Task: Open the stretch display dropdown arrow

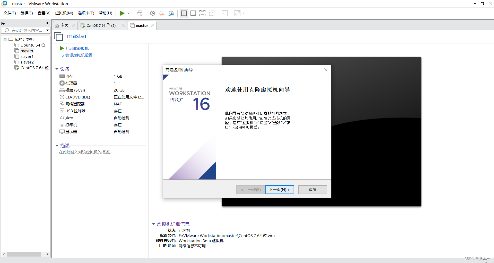Action: tap(244, 13)
